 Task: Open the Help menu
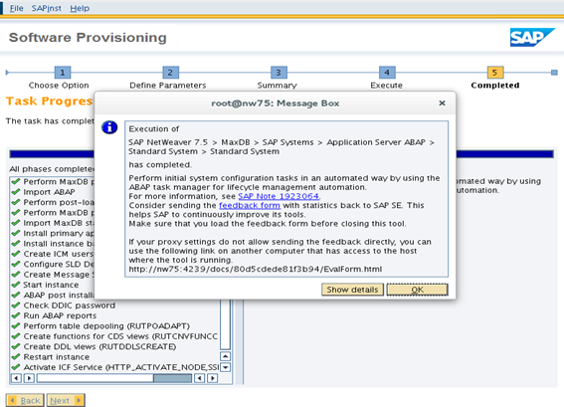point(80,8)
